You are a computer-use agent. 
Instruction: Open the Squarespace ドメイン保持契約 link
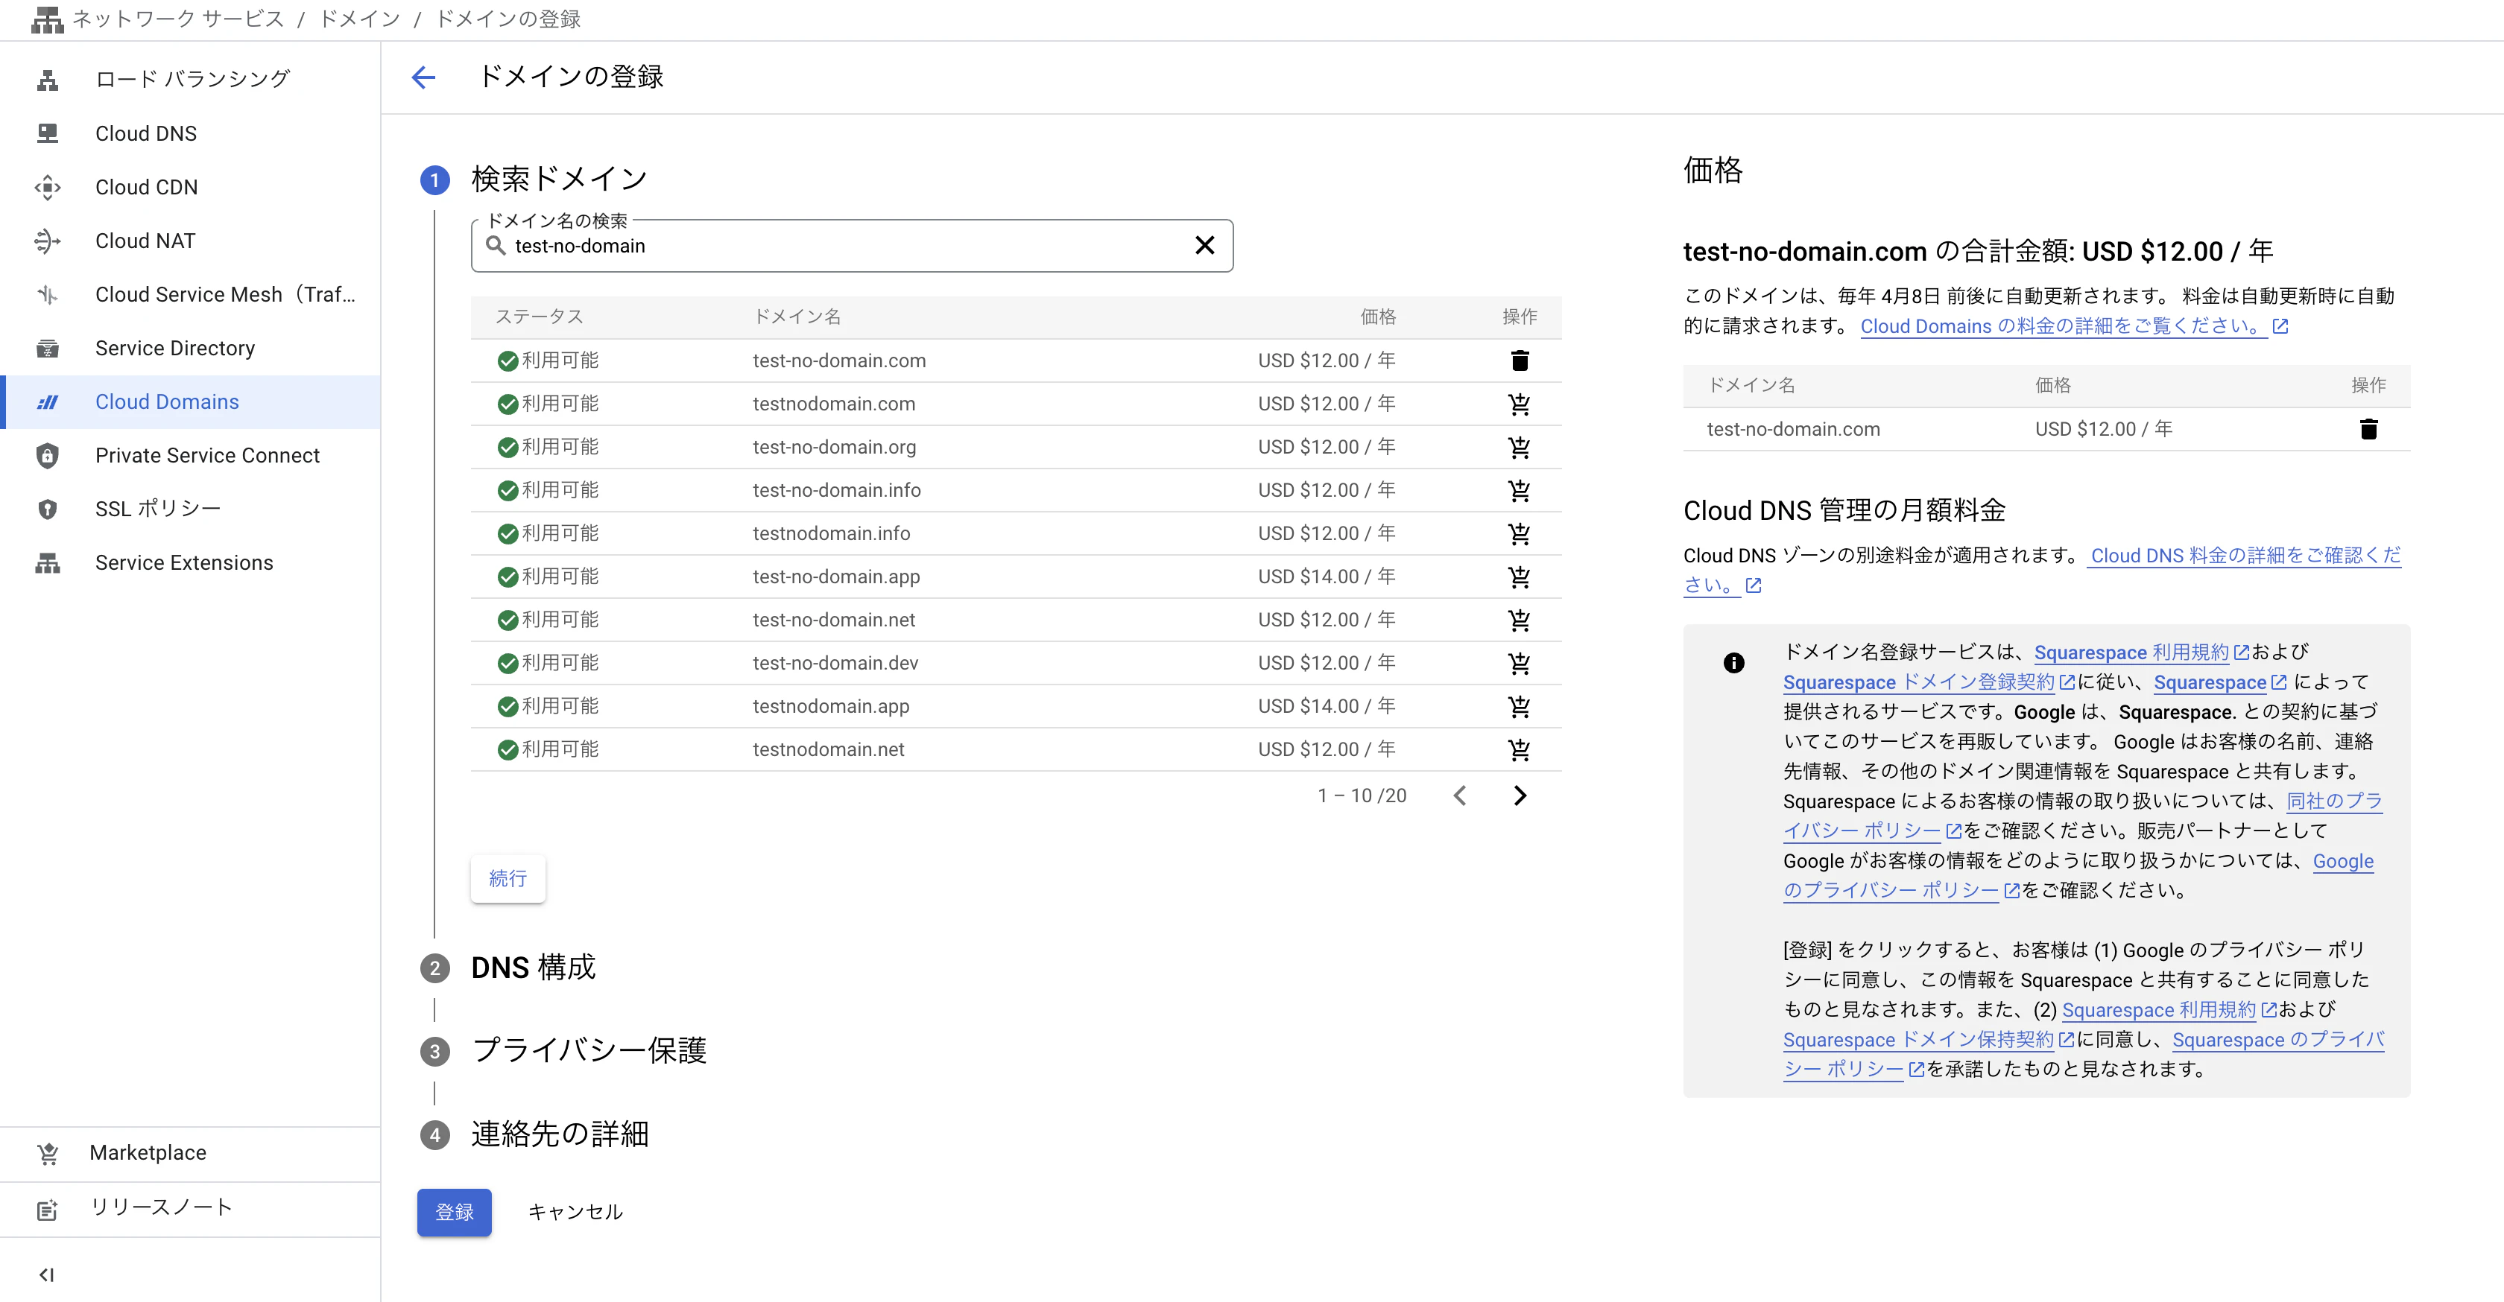1929,1040
